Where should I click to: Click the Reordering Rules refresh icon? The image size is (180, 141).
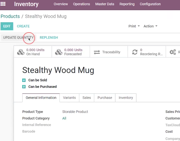pyautogui.click(x=135, y=52)
